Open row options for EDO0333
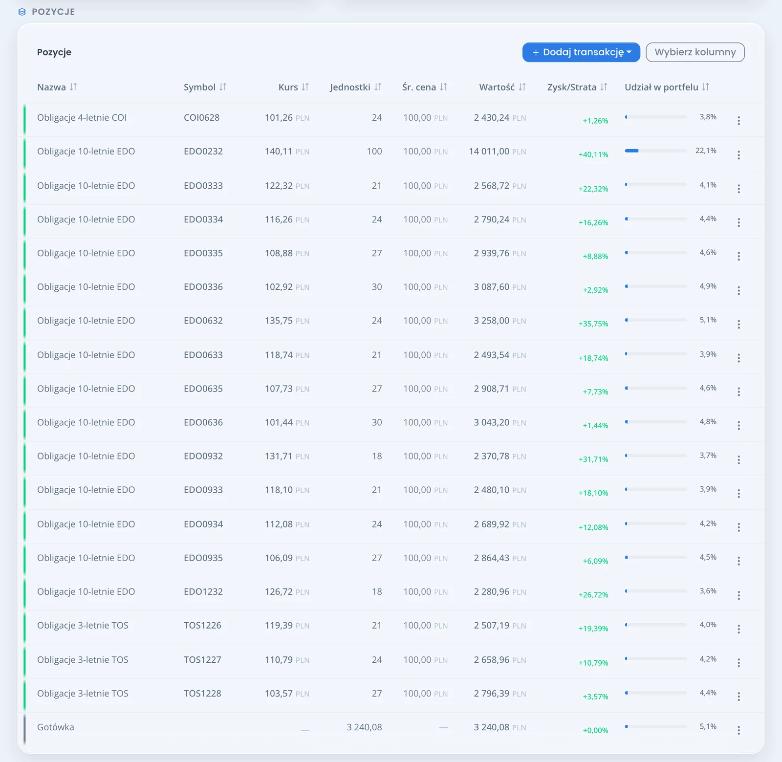Screen dimensions: 782x762 point(739,189)
